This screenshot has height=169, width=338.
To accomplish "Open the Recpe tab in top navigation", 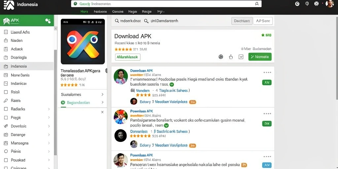I will 147,12.
